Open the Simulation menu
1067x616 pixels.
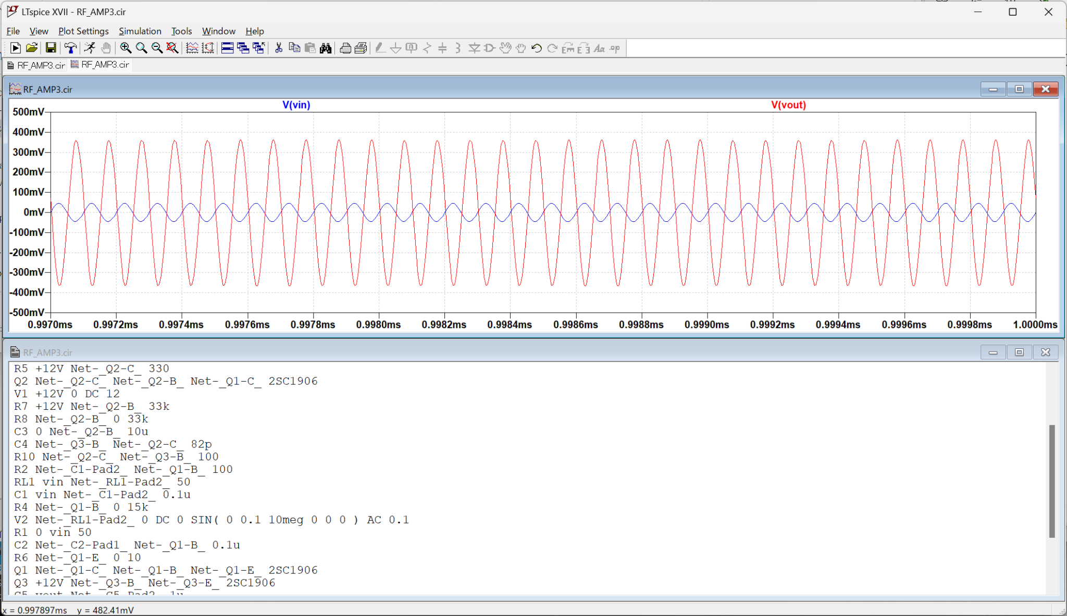(x=140, y=31)
